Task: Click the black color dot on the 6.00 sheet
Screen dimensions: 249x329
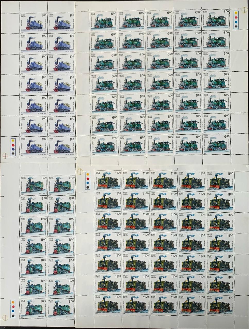Action: pos(236,26)
